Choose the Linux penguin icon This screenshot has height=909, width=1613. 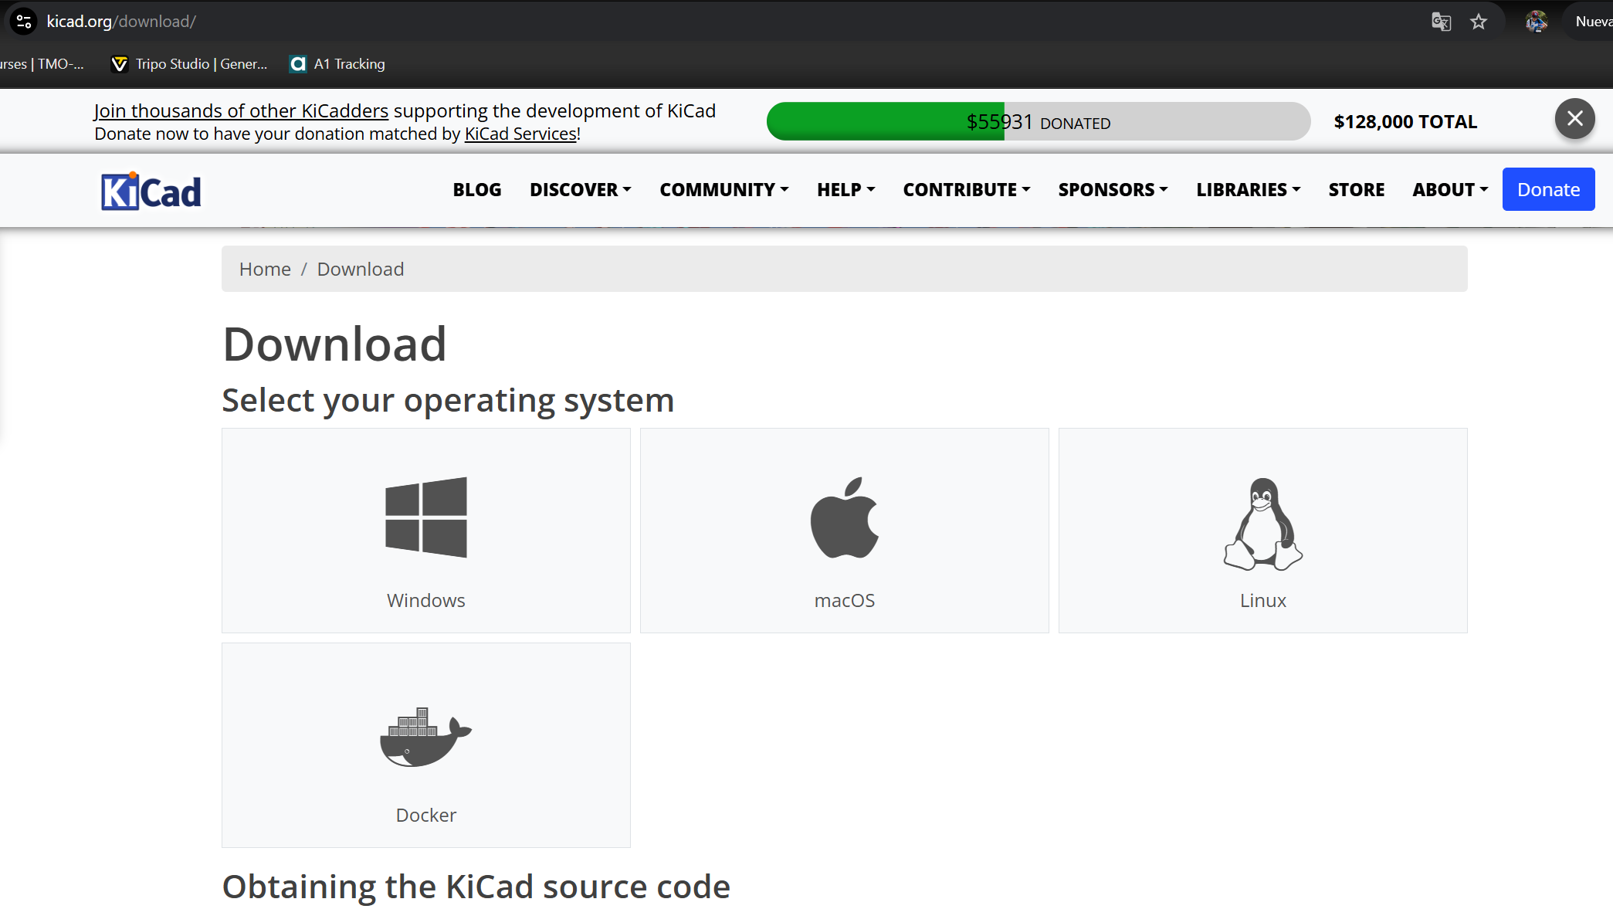[1263, 524]
